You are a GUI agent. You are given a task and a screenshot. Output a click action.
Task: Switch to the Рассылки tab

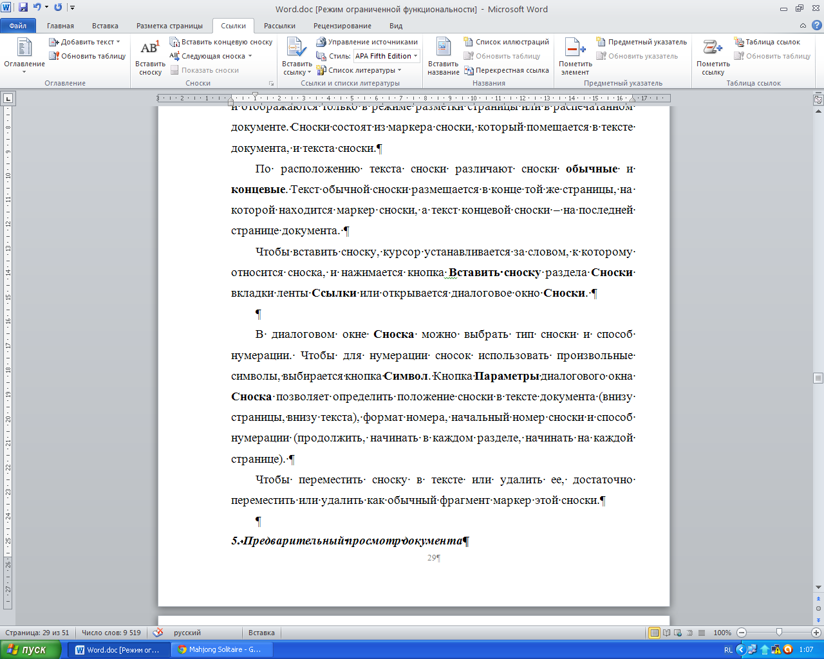(x=279, y=26)
